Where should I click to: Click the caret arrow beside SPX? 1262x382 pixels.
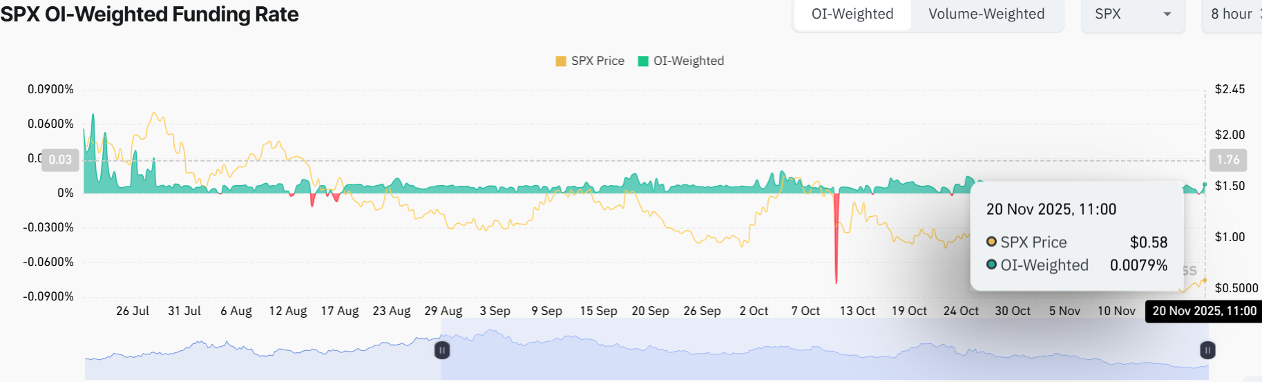(1167, 15)
